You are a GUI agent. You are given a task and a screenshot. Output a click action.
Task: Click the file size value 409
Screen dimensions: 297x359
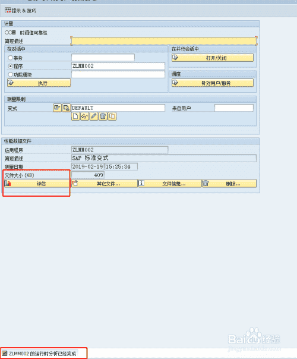(x=88, y=175)
